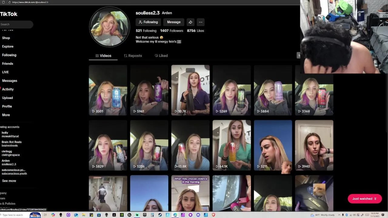Open Microsoft Edge from the taskbar
This screenshot has width=388, height=218.
tap(175, 215)
